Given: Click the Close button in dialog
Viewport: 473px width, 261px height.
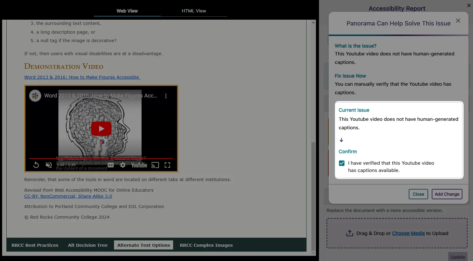Looking at the screenshot, I should point(418,194).
